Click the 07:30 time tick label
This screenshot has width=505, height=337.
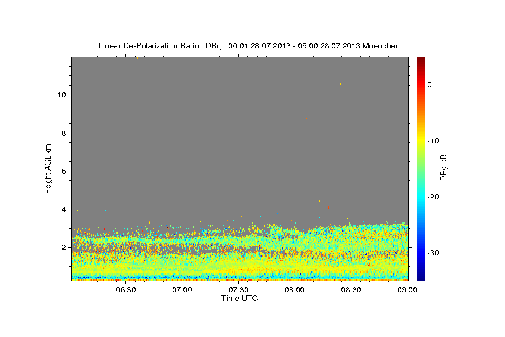pyautogui.click(x=239, y=290)
